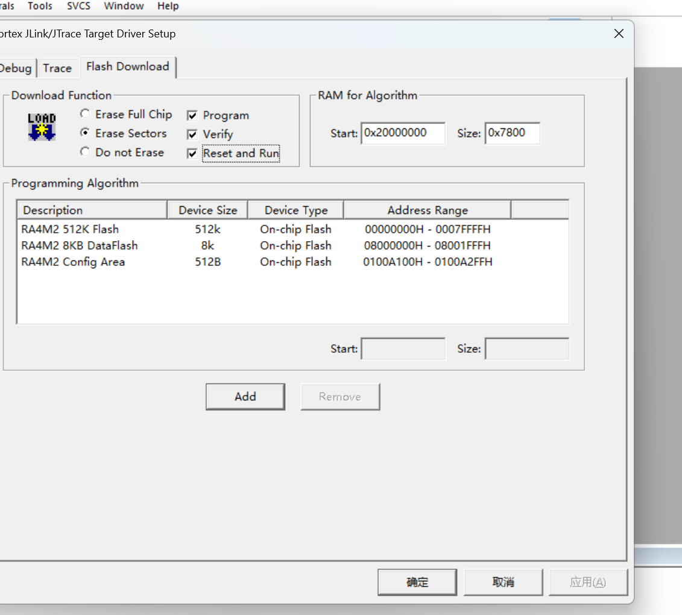Click the Programming Algorithm Size field
This screenshot has width=682, height=615.
point(527,349)
